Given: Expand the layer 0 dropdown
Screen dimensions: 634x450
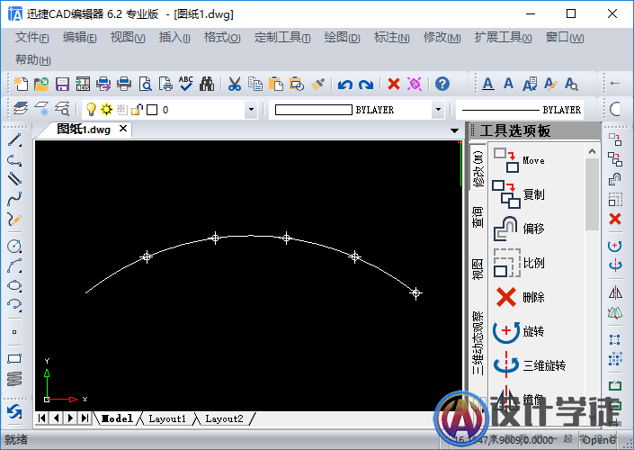Looking at the screenshot, I should 251,109.
